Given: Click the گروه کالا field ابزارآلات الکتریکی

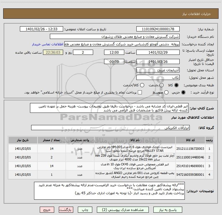Looking at the screenshot, I should click(110, 128).
